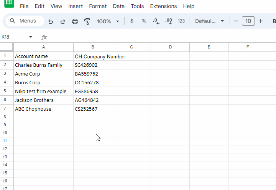Open the Extensions menu

[x=163, y=6]
